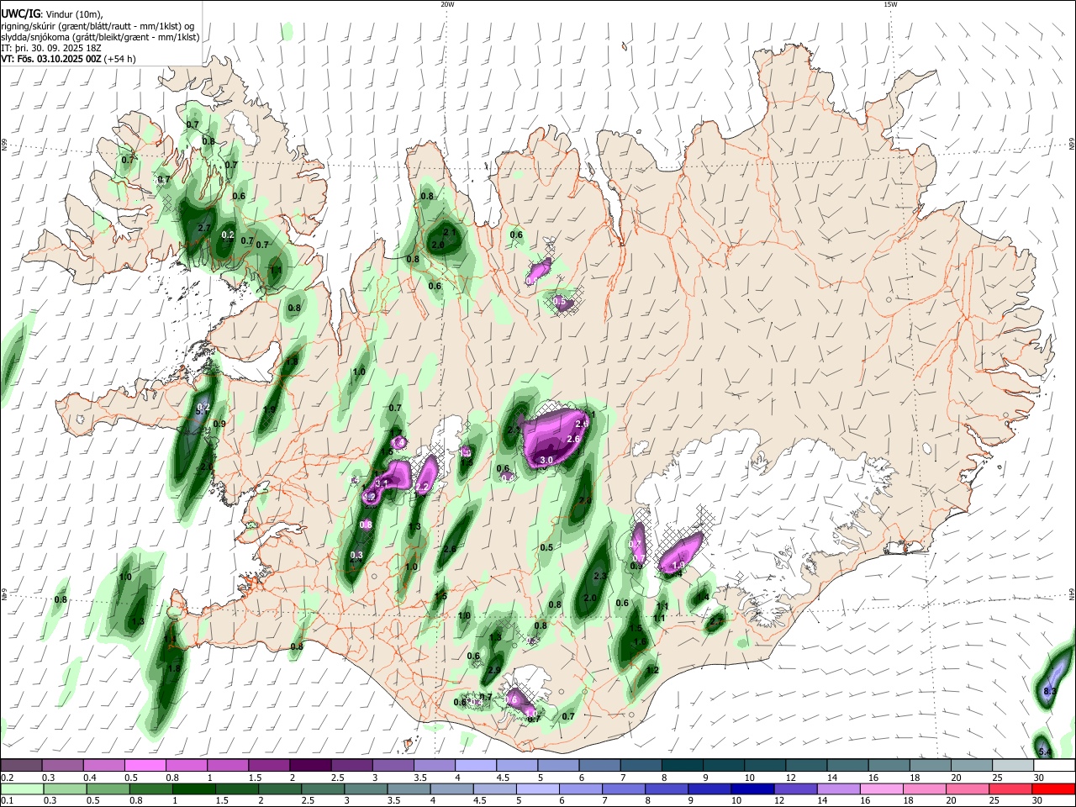Select the white above-30 snow legend swatch
The image size is (1076, 807).
(1055, 765)
